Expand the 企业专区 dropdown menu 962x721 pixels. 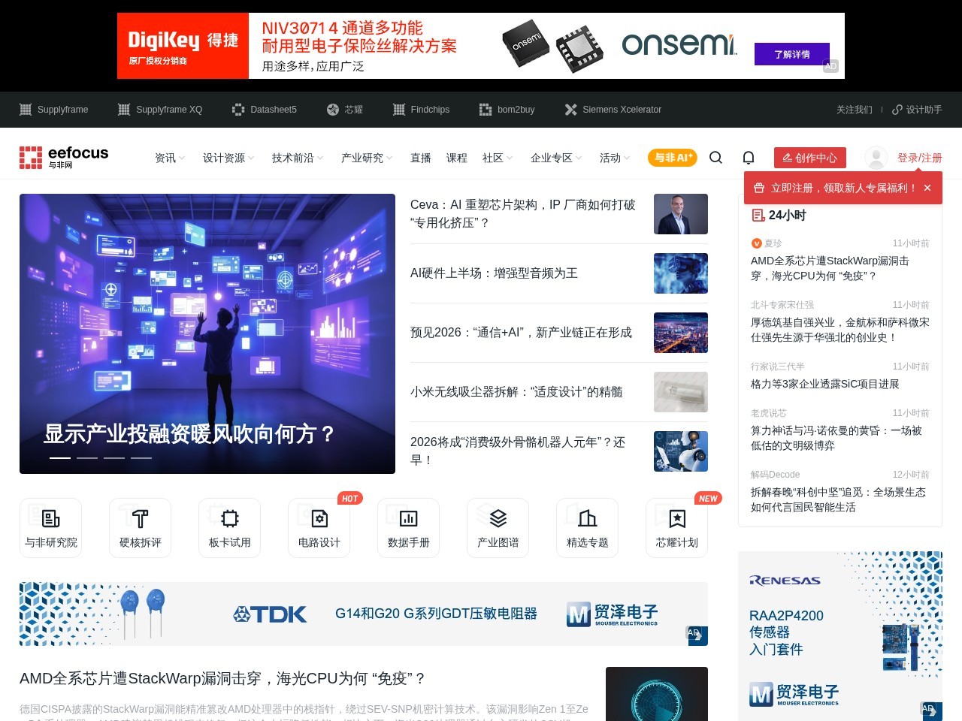tap(556, 158)
